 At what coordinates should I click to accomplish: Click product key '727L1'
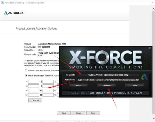(41, 50)
